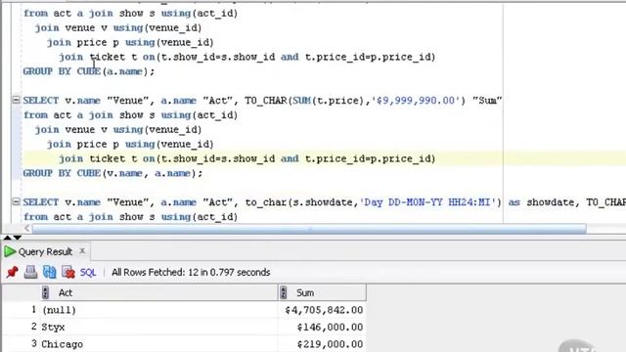Click the '$9,999,990.00' format string in editor

click(416, 100)
